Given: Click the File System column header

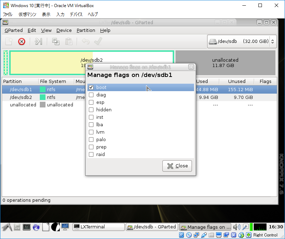Looking at the screenshot, I should click(x=53, y=82).
